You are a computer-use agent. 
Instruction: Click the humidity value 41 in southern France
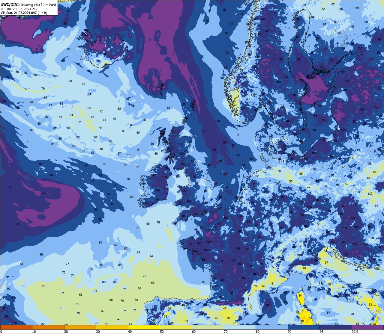pos(273,283)
